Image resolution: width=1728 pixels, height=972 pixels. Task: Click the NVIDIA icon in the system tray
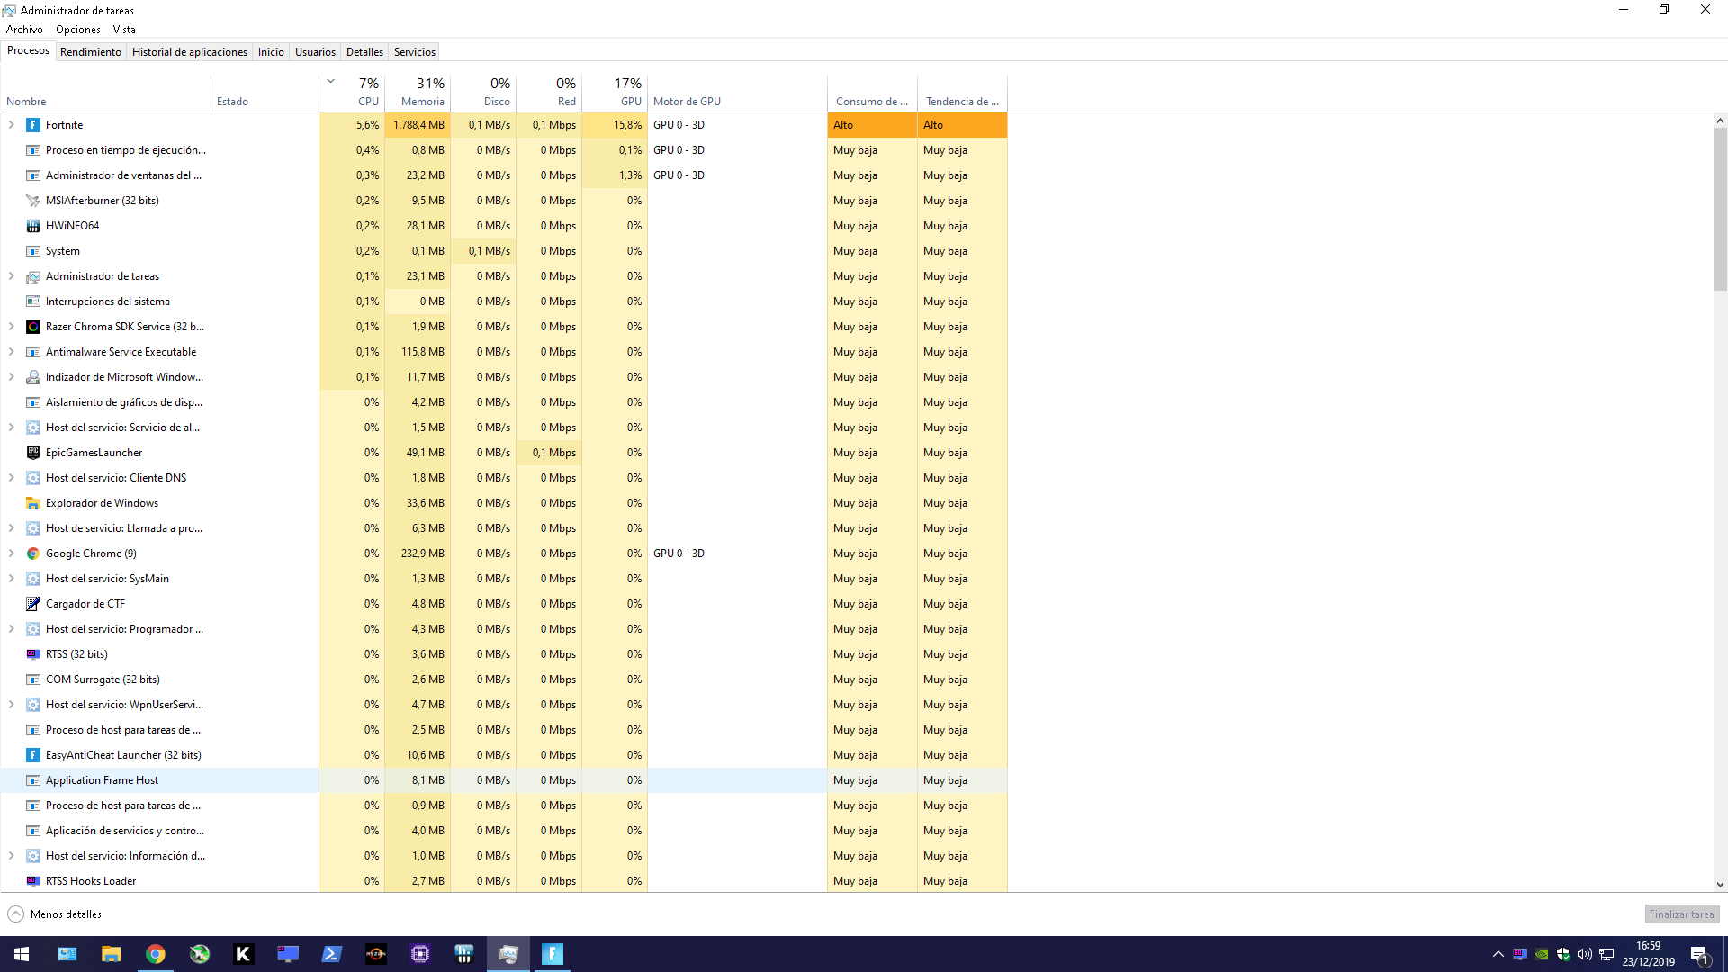1542,954
